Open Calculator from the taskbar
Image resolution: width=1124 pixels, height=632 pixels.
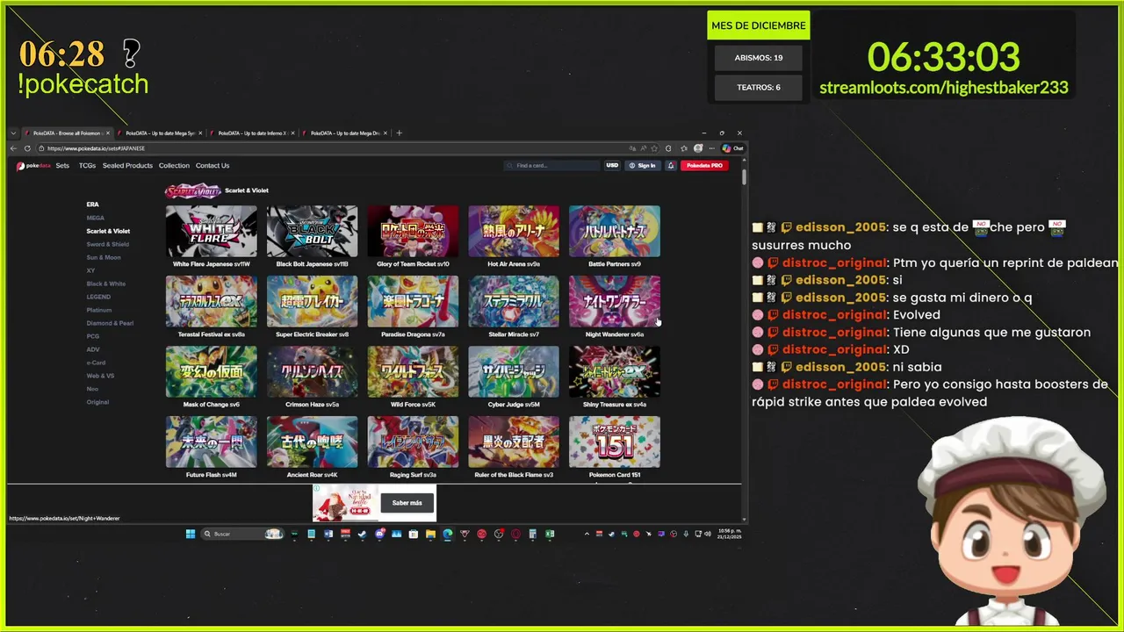(x=532, y=534)
